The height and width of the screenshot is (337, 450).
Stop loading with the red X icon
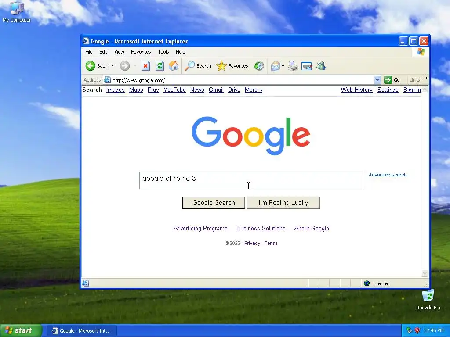point(145,66)
